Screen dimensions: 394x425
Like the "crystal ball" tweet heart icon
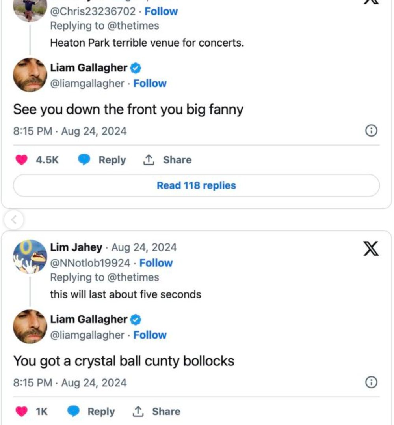click(21, 412)
